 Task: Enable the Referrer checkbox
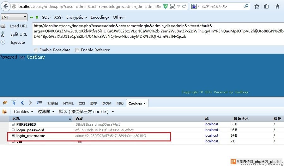tap(77, 50)
